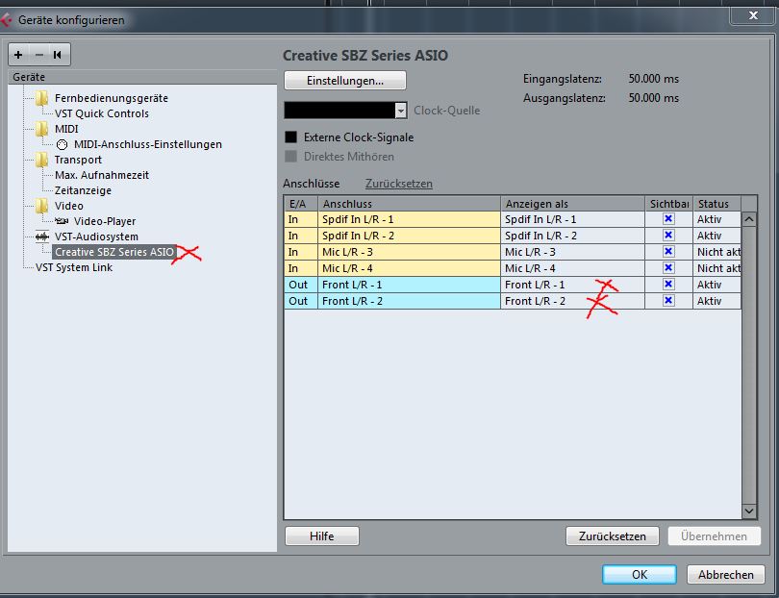
Task: Click the Ausgangslatenz 50.000 ms value
Action: [653, 98]
